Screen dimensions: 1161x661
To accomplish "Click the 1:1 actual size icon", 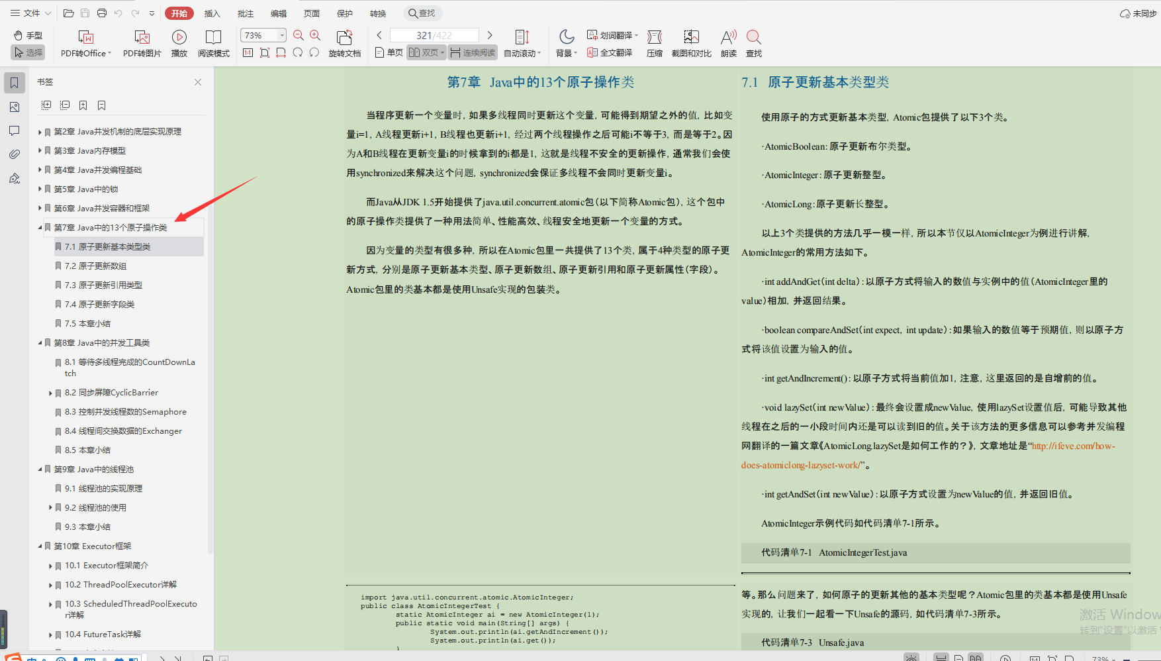I will [x=248, y=52].
